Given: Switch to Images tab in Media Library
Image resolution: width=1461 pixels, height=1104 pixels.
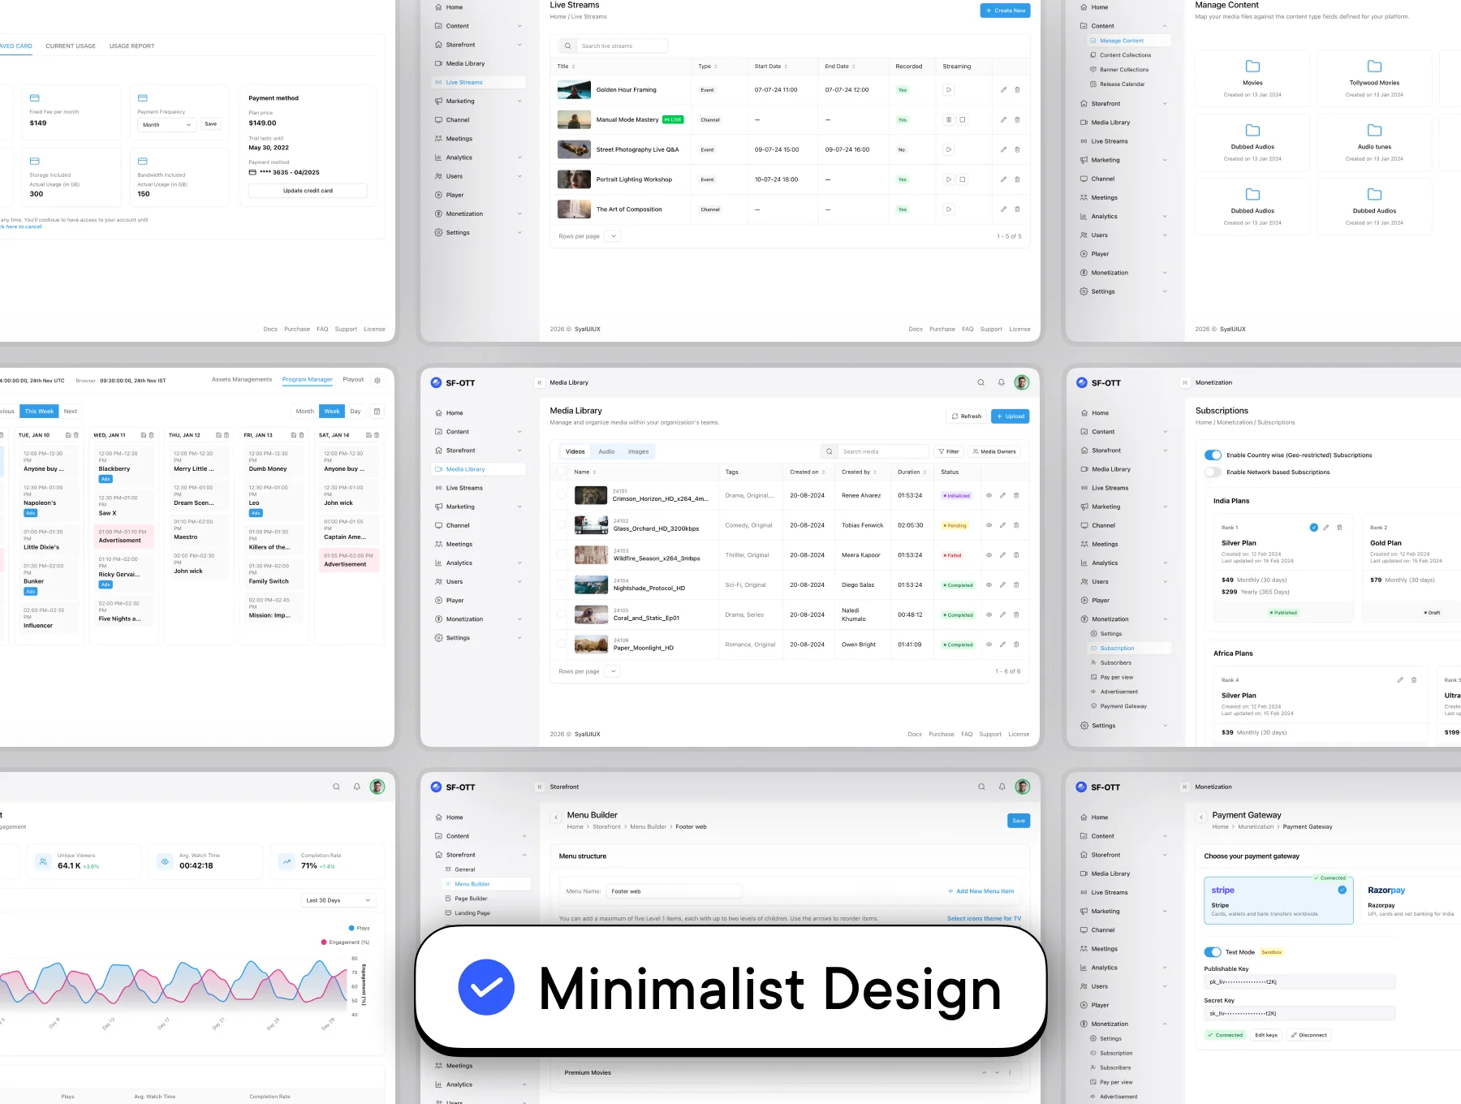Looking at the screenshot, I should (x=638, y=451).
